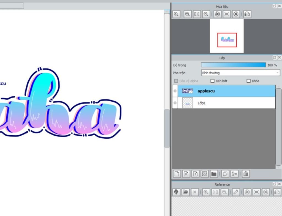
Task: Select the Reference panel eyedropper
Action: (x=236, y=192)
